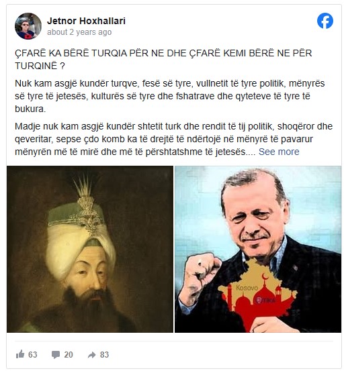
Task: Click the paragraph starting 'Madje nuk kam'
Action: point(173,139)
